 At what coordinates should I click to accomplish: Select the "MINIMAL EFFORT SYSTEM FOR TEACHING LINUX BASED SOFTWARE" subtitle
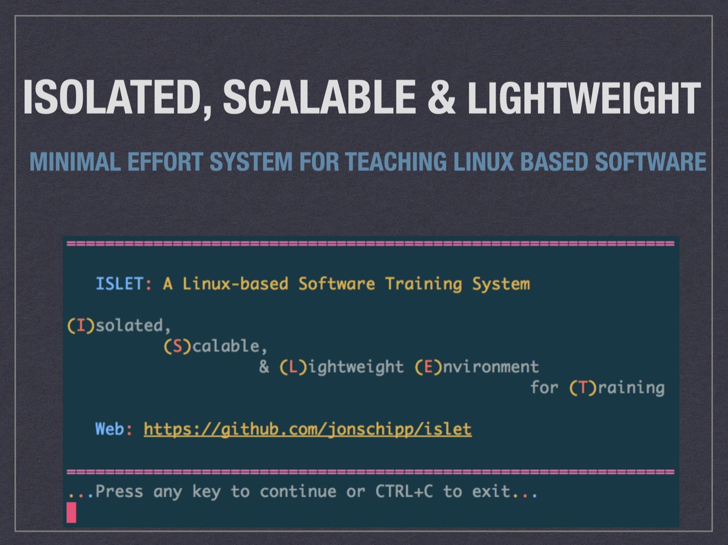(368, 162)
